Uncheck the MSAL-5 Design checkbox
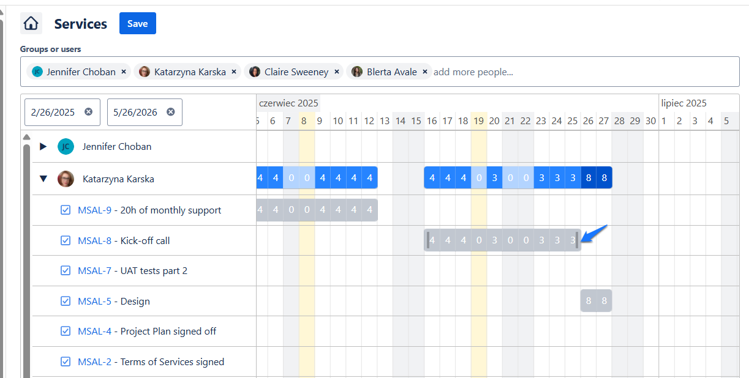This screenshot has height=378, width=749. [x=66, y=300]
